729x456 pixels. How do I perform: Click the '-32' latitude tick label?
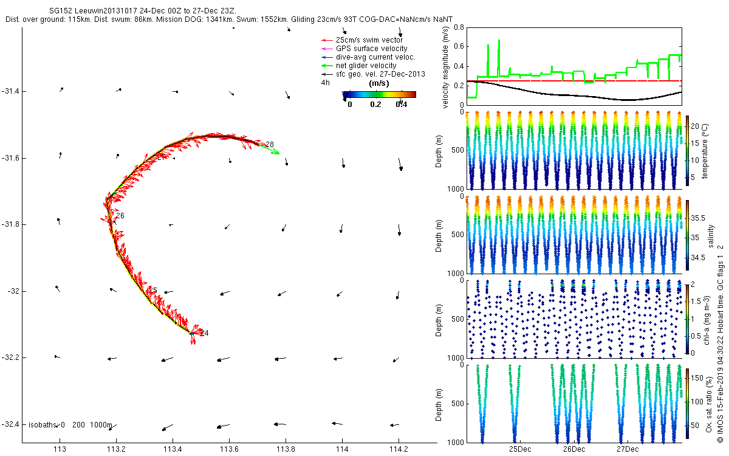(13, 291)
